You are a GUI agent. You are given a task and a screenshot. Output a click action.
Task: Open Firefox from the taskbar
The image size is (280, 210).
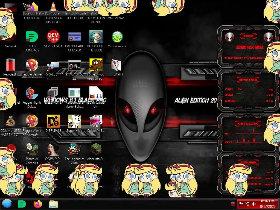38,204
